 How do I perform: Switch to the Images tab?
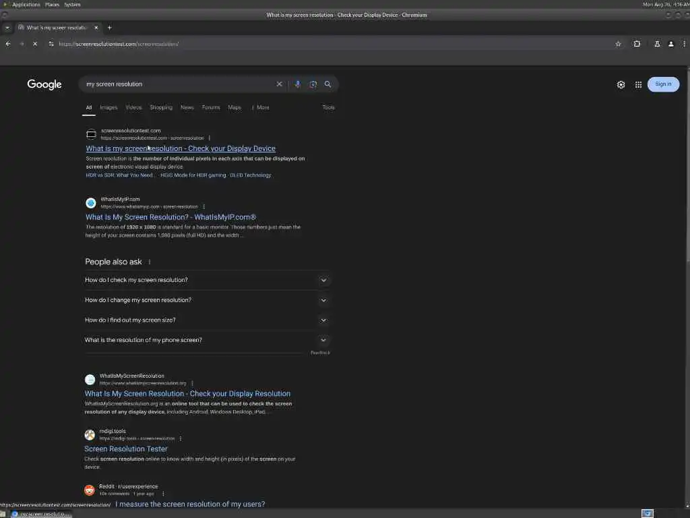click(108, 107)
